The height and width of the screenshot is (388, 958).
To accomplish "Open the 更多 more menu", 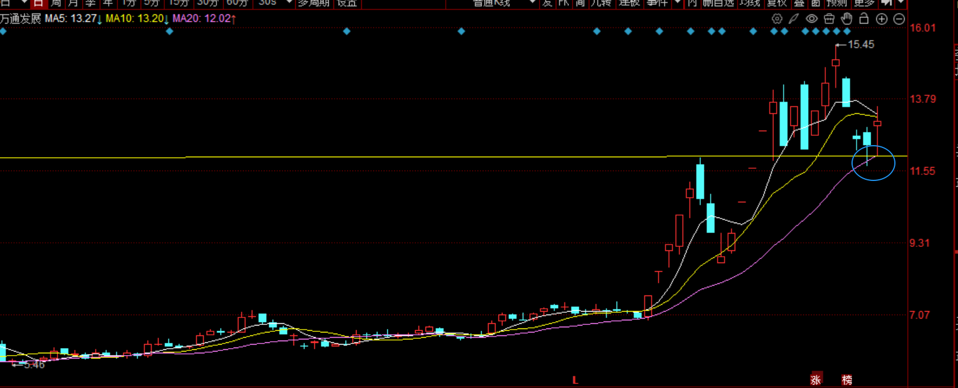I will (x=864, y=3).
